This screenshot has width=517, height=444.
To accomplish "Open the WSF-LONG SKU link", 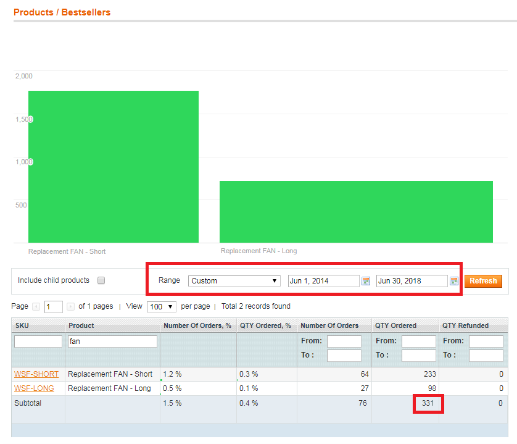I will (x=34, y=388).
